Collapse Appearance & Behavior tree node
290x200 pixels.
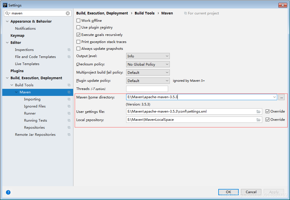click(x=7, y=21)
